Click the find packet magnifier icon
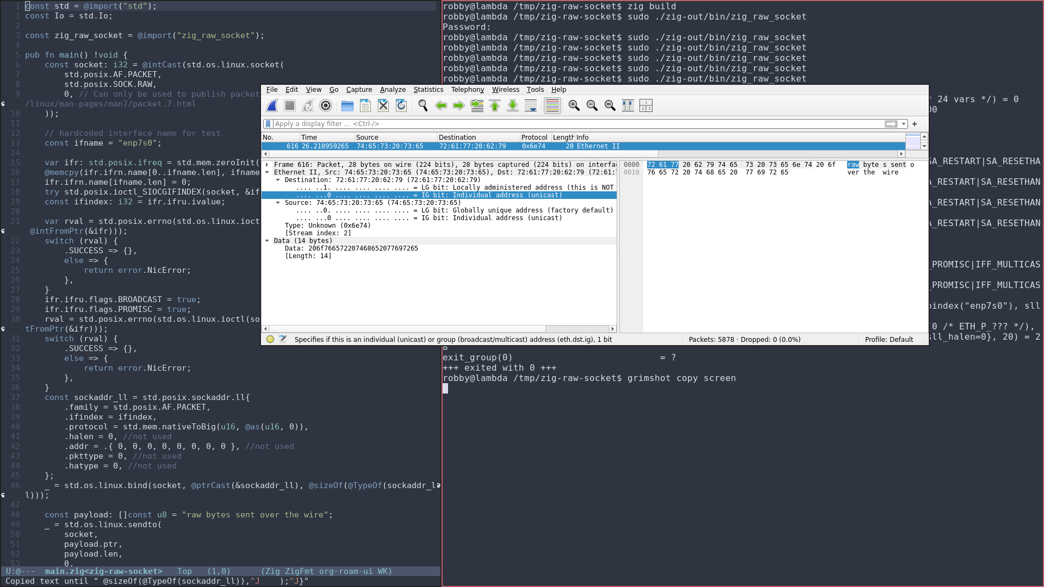This screenshot has width=1044, height=587. (422, 106)
